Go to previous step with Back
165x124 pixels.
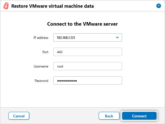point(109,116)
